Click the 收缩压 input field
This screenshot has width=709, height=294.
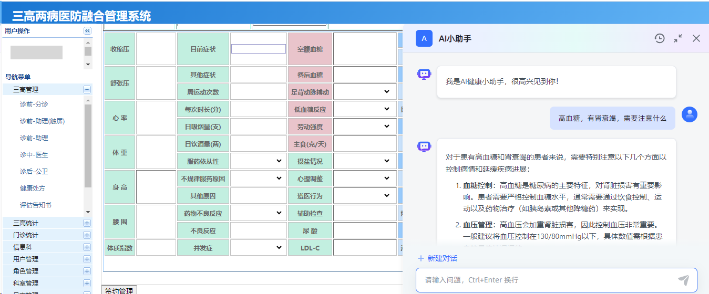(156, 49)
